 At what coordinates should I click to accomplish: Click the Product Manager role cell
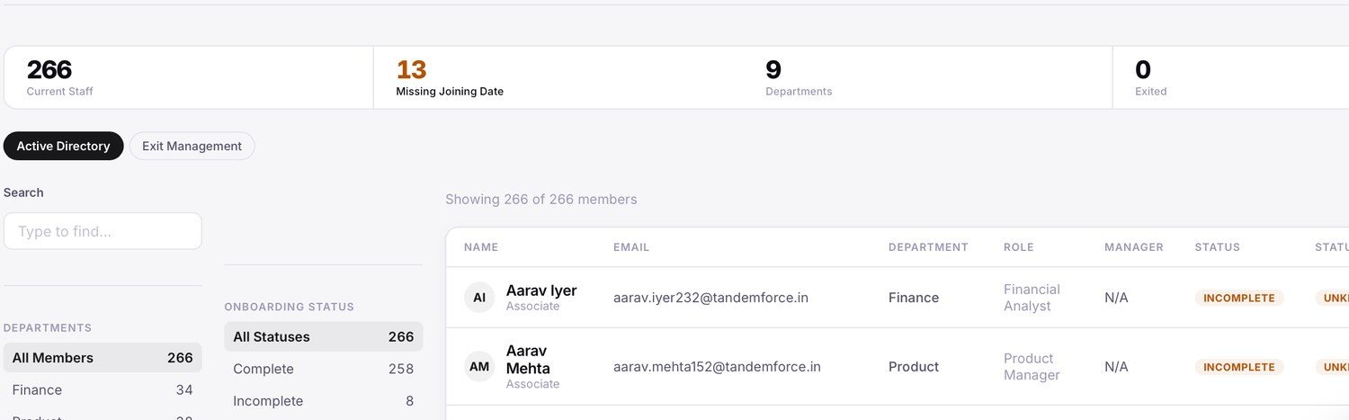[1032, 367]
